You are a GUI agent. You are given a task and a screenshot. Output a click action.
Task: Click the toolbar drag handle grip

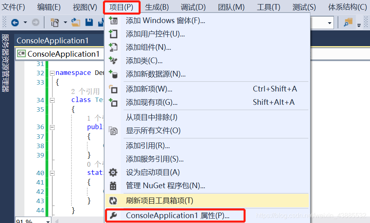pyautogui.click(x=4, y=22)
